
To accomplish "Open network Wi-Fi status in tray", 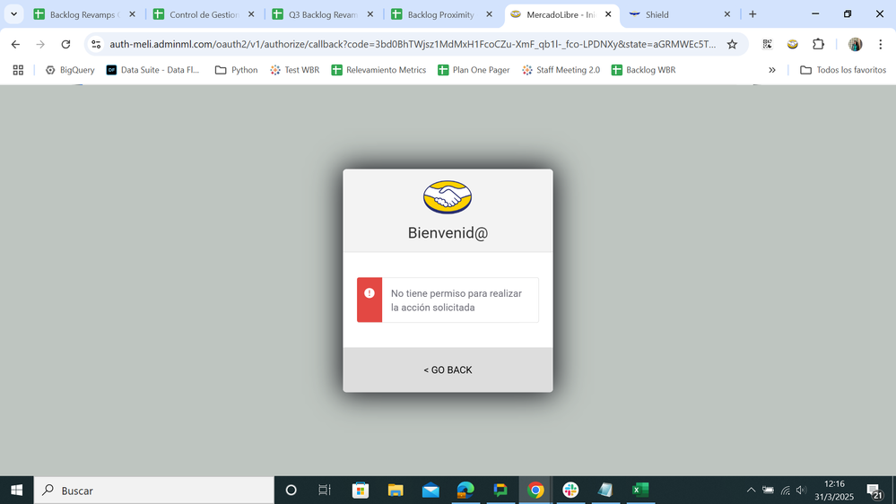I will [x=785, y=491].
